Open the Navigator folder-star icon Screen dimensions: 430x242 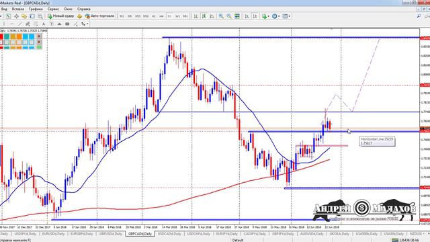point(24,16)
